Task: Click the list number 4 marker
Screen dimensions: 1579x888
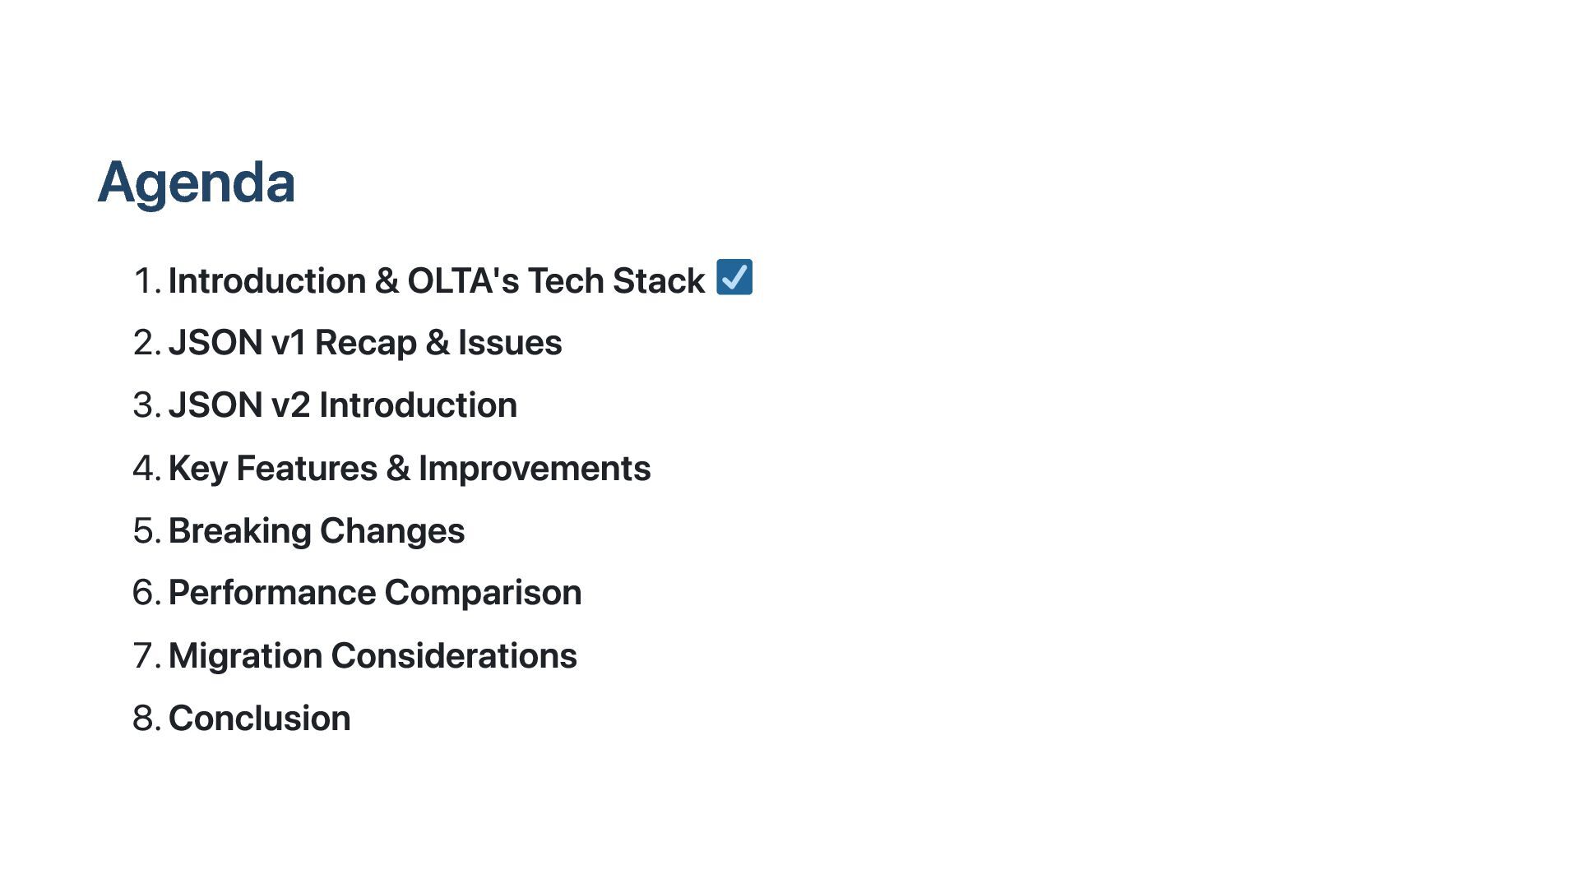Action: pos(146,469)
